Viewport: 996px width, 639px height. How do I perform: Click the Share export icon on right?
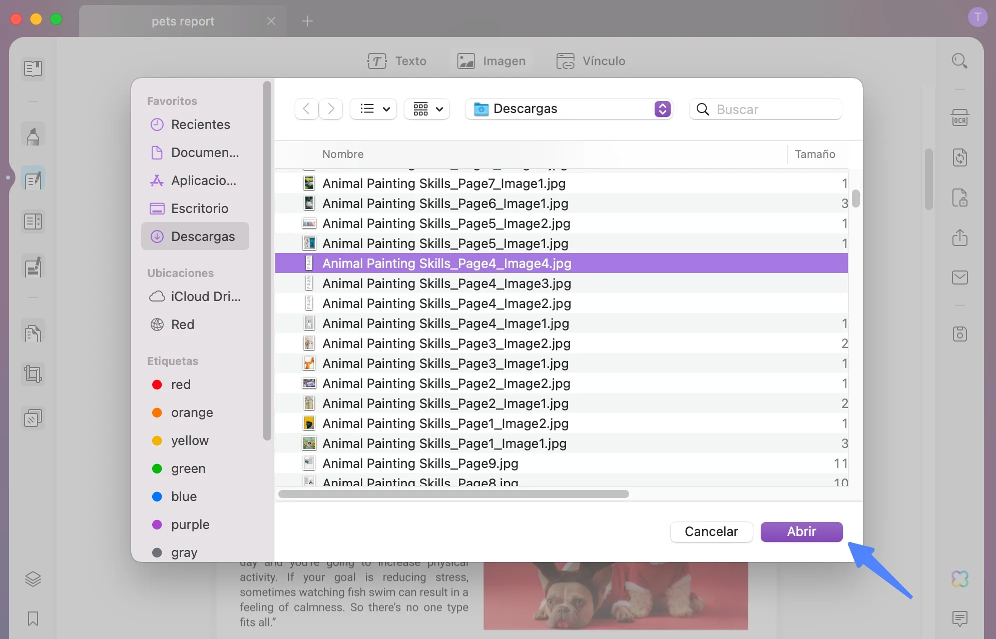(x=959, y=237)
